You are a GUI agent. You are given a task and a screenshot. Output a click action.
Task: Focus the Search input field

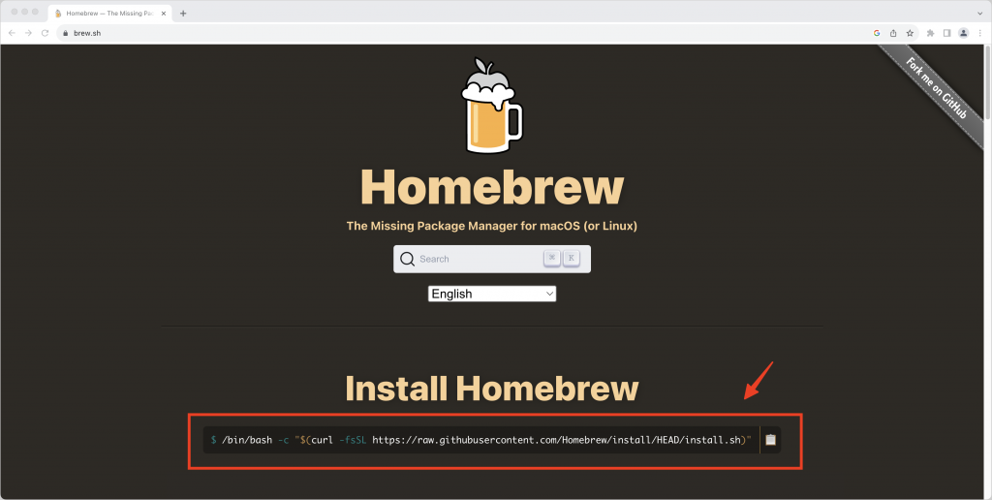(x=492, y=259)
